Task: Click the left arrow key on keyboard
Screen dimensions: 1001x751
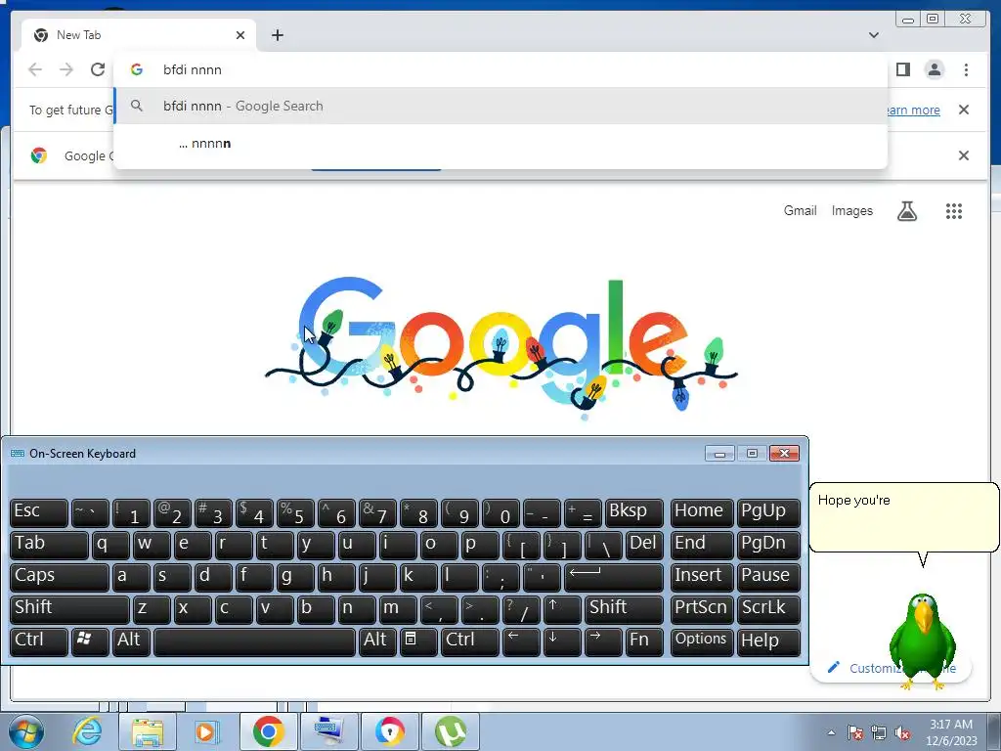Action: click(x=521, y=641)
